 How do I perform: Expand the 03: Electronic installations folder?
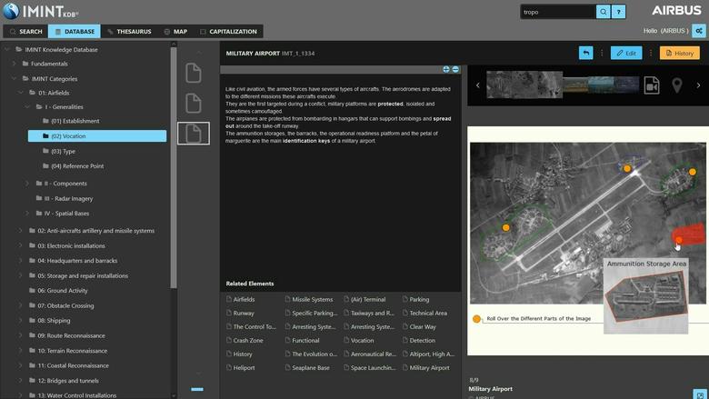click(21, 245)
